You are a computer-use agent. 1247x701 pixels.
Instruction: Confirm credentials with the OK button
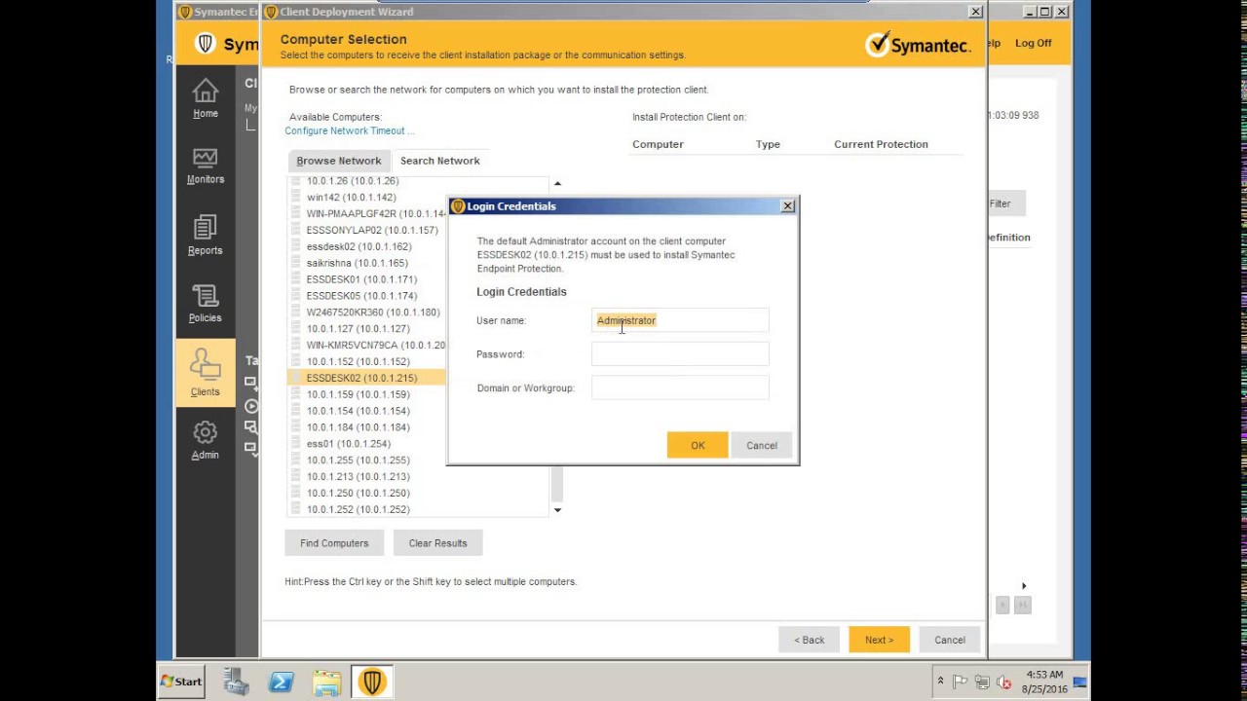click(x=698, y=445)
